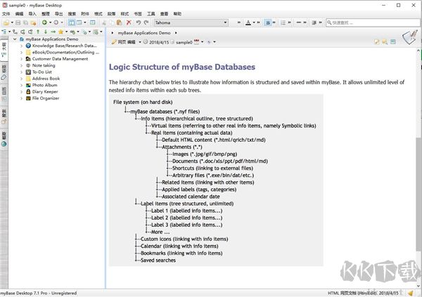422x297 pixels.
Task: Click overflow chevron after font dropdown
Action: tap(239, 23)
